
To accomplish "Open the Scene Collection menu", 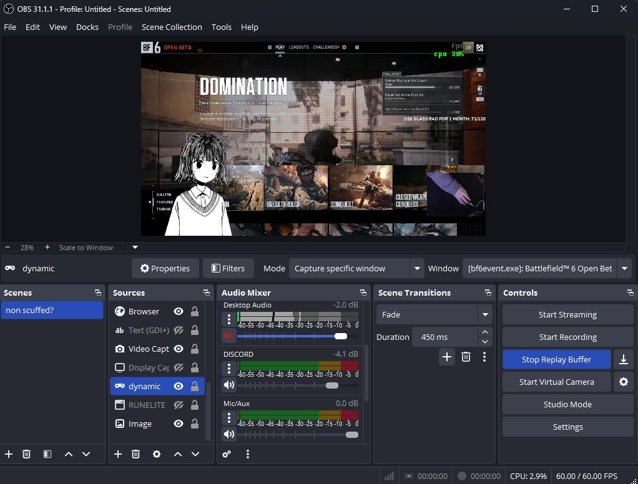I will click(172, 27).
